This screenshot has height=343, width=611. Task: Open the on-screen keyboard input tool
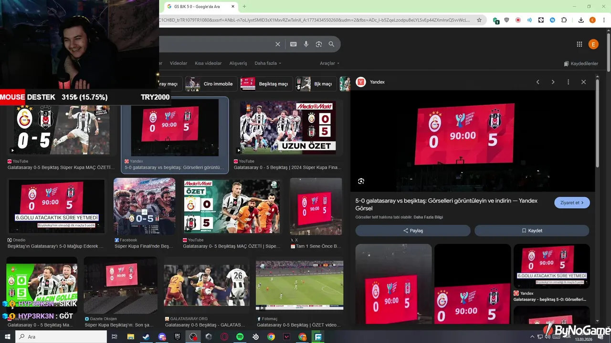click(x=294, y=44)
